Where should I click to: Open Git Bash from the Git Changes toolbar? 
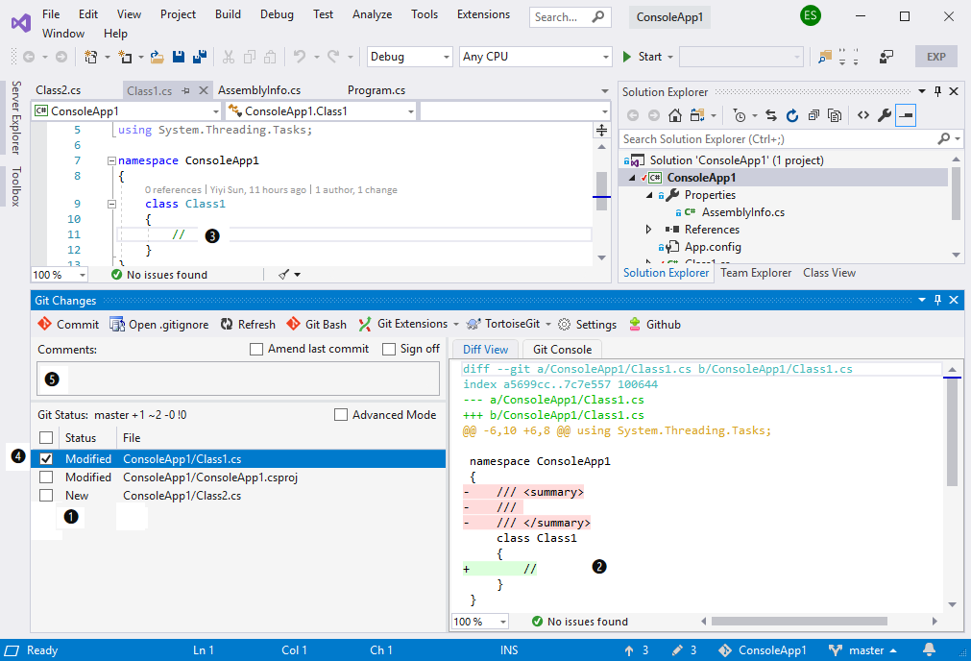click(x=316, y=324)
